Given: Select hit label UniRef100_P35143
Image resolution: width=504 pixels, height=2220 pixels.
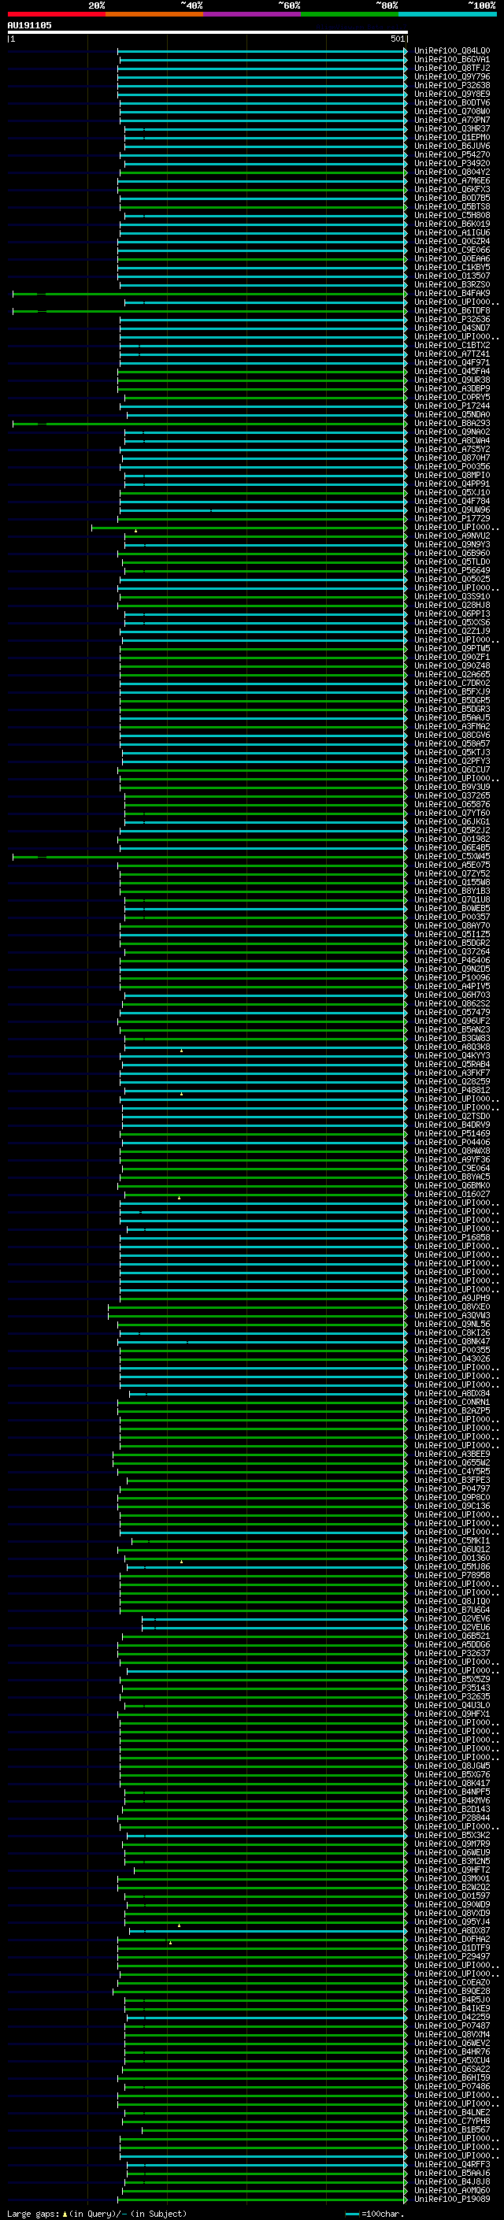Looking at the screenshot, I should click(x=452, y=1688).
